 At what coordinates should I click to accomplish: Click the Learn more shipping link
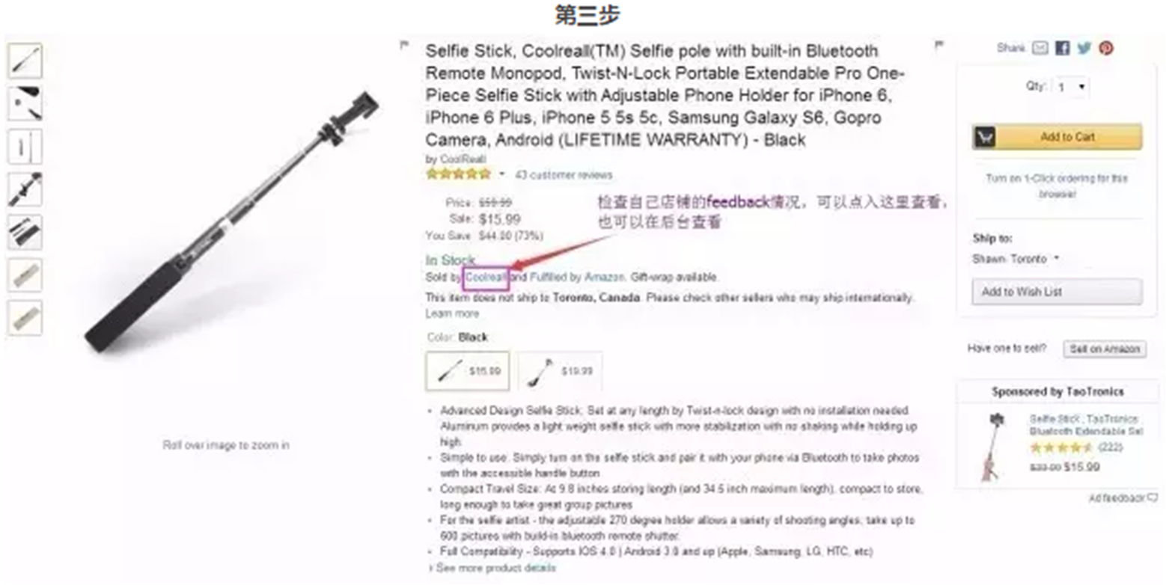pos(452,313)
